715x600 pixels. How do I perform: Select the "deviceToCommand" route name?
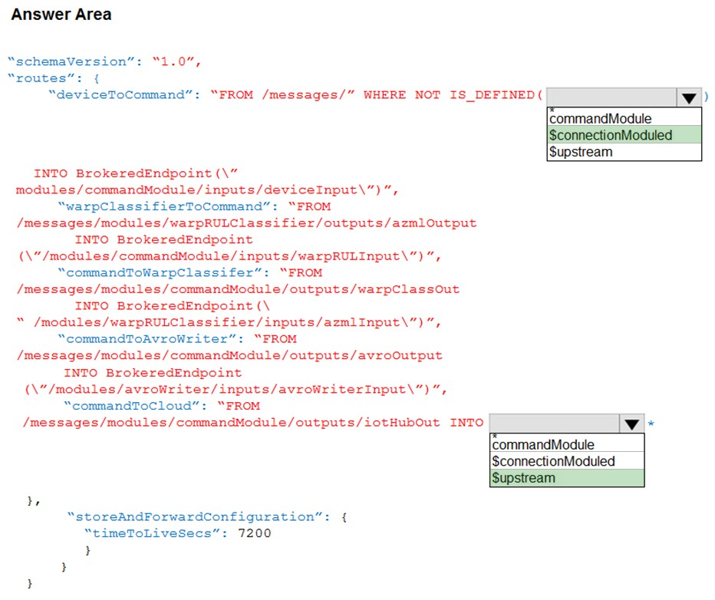tap(120, 95)
